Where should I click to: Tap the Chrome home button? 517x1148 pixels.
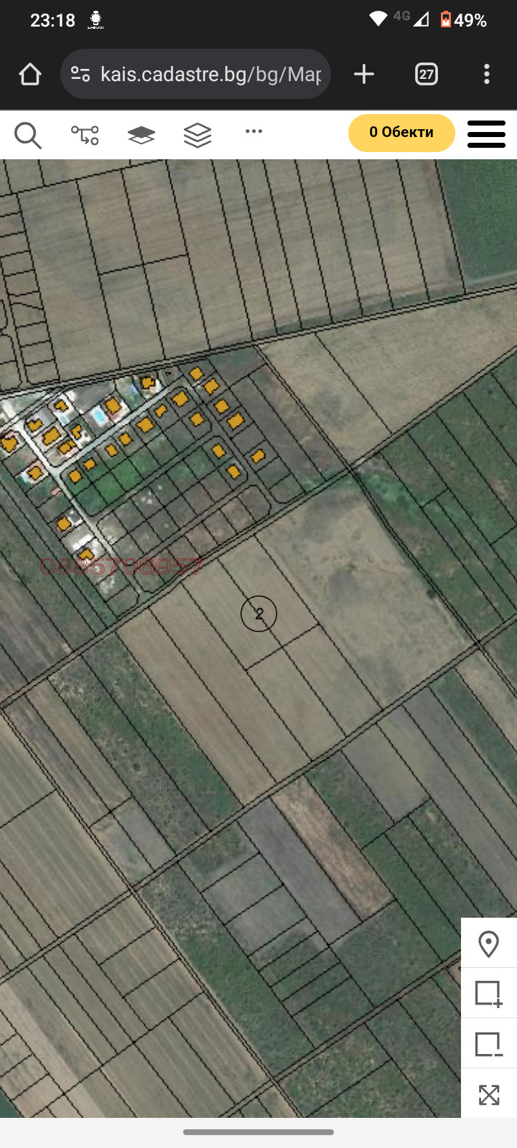coord(30,75)
